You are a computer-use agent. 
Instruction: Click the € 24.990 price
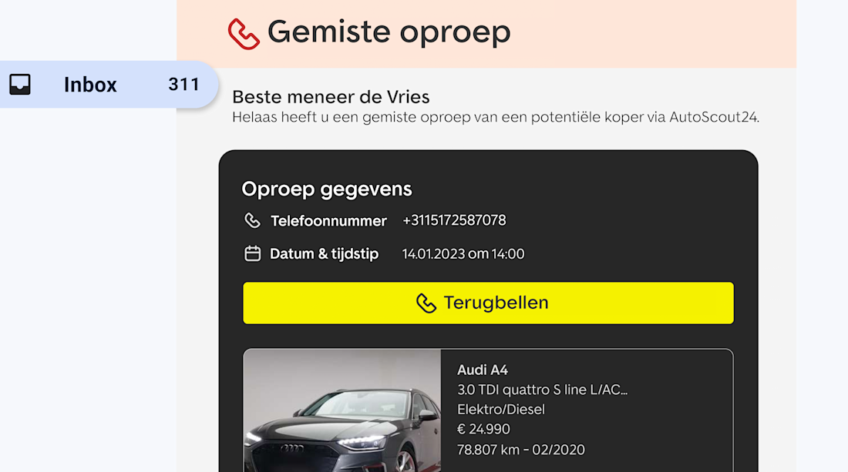pos(483,429)
